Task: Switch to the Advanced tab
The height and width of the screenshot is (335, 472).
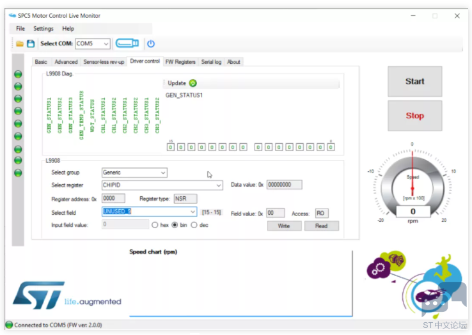Action: [x=66, y=62]
